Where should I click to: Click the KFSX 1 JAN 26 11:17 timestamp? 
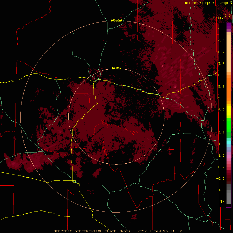pyautogui.click(x=159, y=231)
